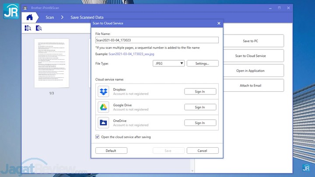Screen dimensions: 315x177
Task: Uncheck Open the cloud service after saving
Action: tap(97, 137)
